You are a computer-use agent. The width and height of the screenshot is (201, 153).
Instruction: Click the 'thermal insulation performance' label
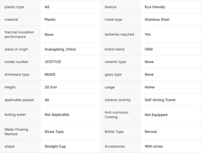pyautogui.click(x=19, y=35)
